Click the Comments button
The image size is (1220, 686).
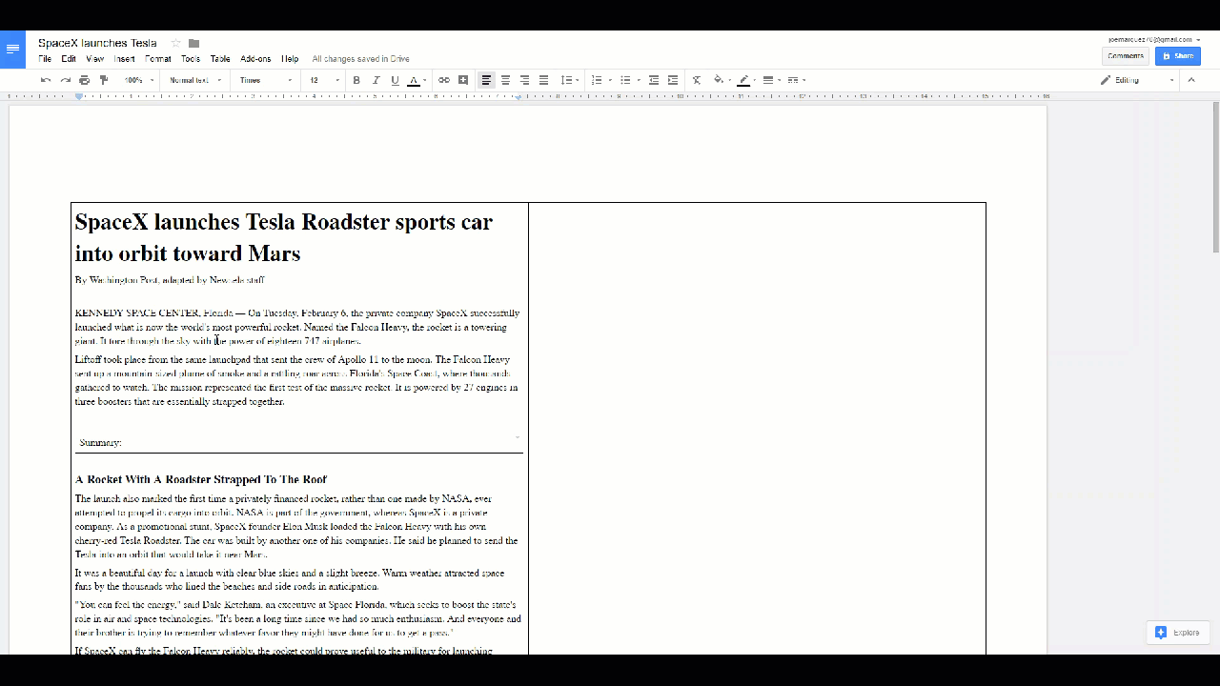pos(1126,56)
